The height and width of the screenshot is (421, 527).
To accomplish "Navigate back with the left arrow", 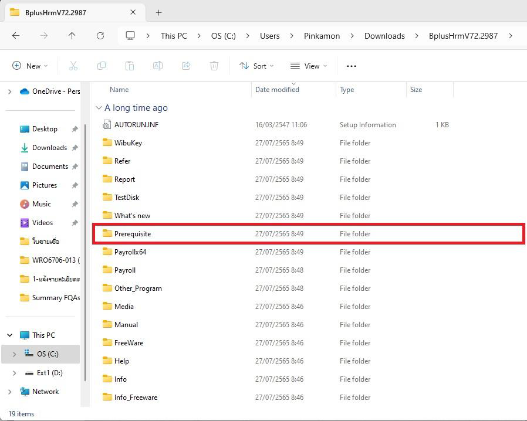I will click(x=16, y=36).
